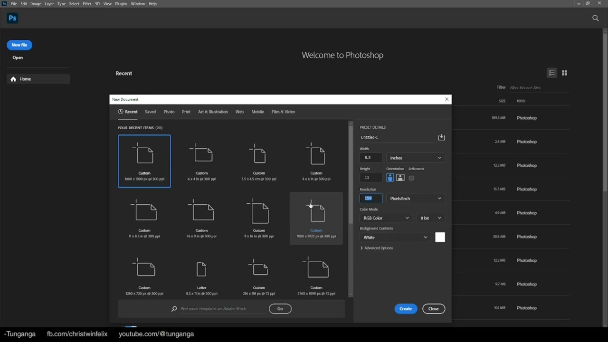Sort recent files by SIZE column
608x342 pixels.
click(x=502, y=101)
